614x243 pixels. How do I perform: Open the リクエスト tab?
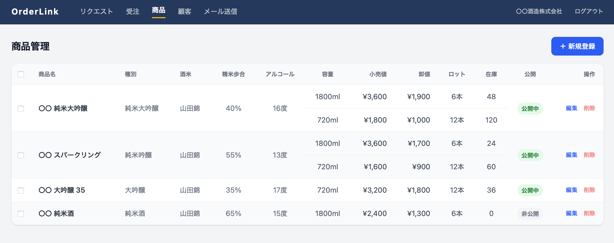point(97,11)
